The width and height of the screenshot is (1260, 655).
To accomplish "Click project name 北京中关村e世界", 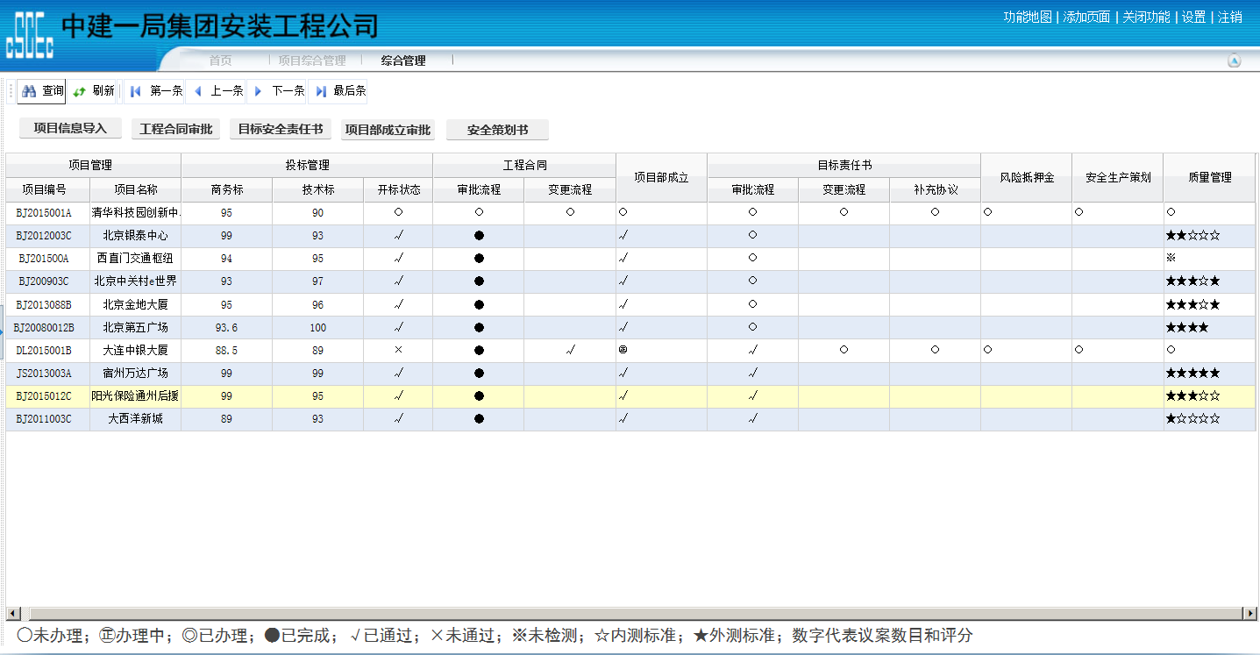I will click(136, 281).
